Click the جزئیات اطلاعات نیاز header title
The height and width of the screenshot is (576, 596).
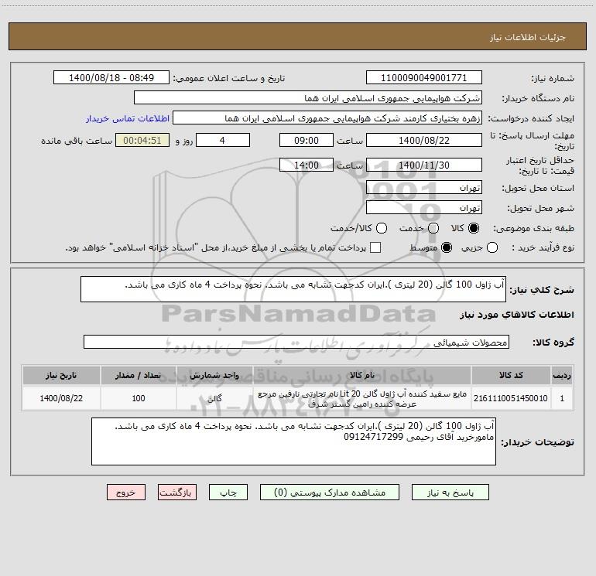pos(528,37)
